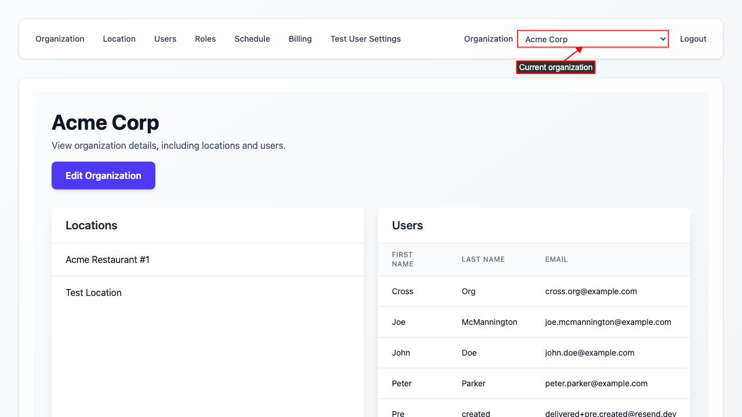Select Acme Restaurant #1 location
Image resolution: width=742 pixels, height=417 pixels.
tap(107, 259)
